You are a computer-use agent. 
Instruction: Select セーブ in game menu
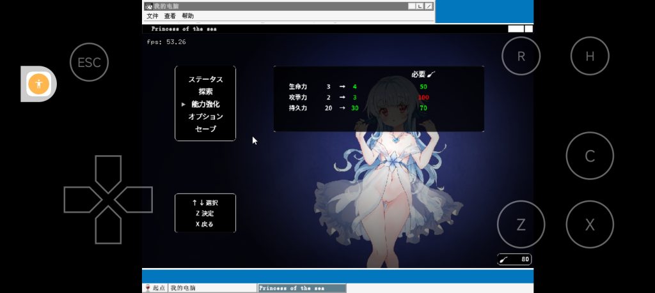coord(205,129)
